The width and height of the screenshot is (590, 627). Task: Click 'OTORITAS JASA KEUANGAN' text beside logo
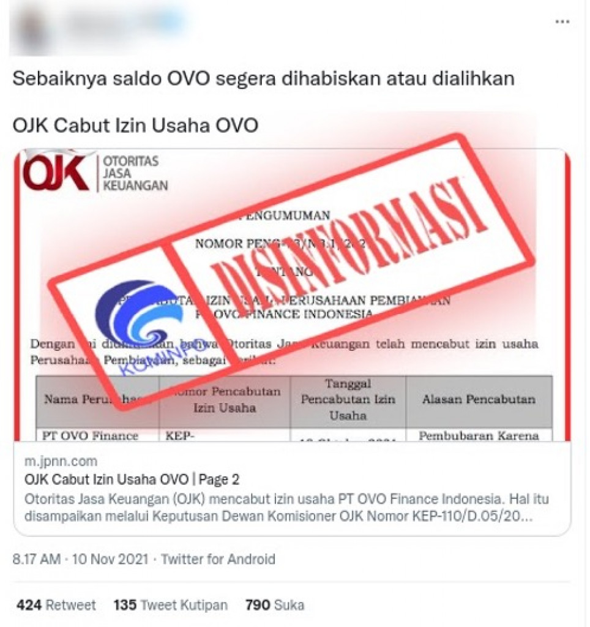click(135, 173)
